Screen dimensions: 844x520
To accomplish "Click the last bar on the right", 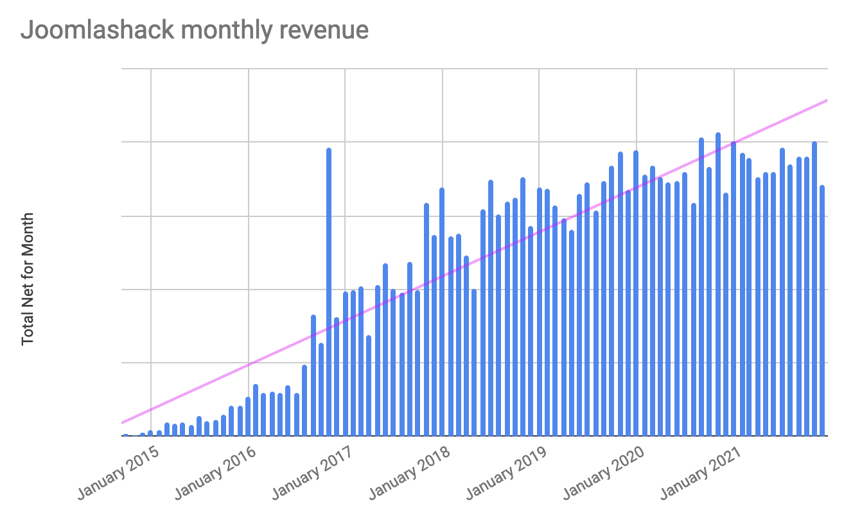I will pyautogui.click(x=822, y=311).
